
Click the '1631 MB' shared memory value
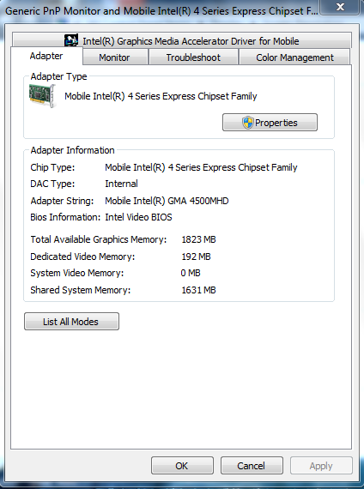coord(198,290)
